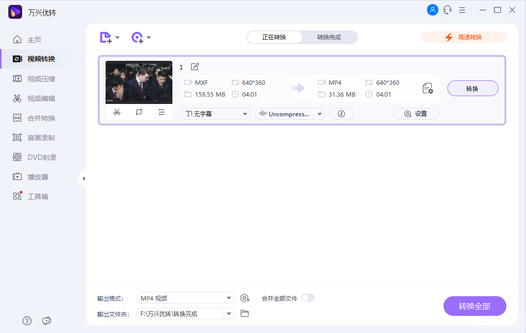Image resolution: width=526 pixels, height=333 pixels.
Task: Click the rename edit icon beside 1
Action: (x=194, y=67)
